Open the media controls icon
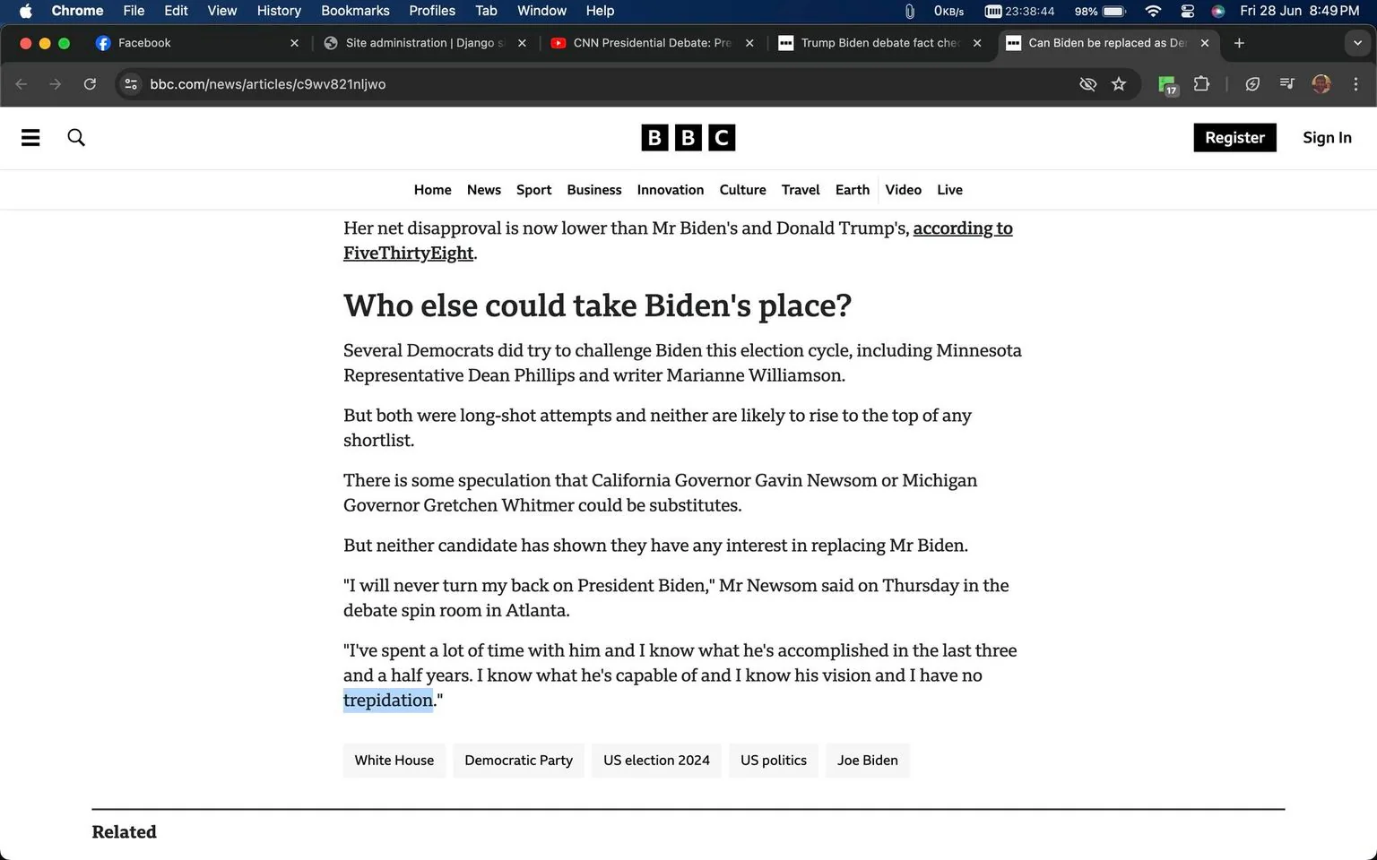 [1286, 83]
